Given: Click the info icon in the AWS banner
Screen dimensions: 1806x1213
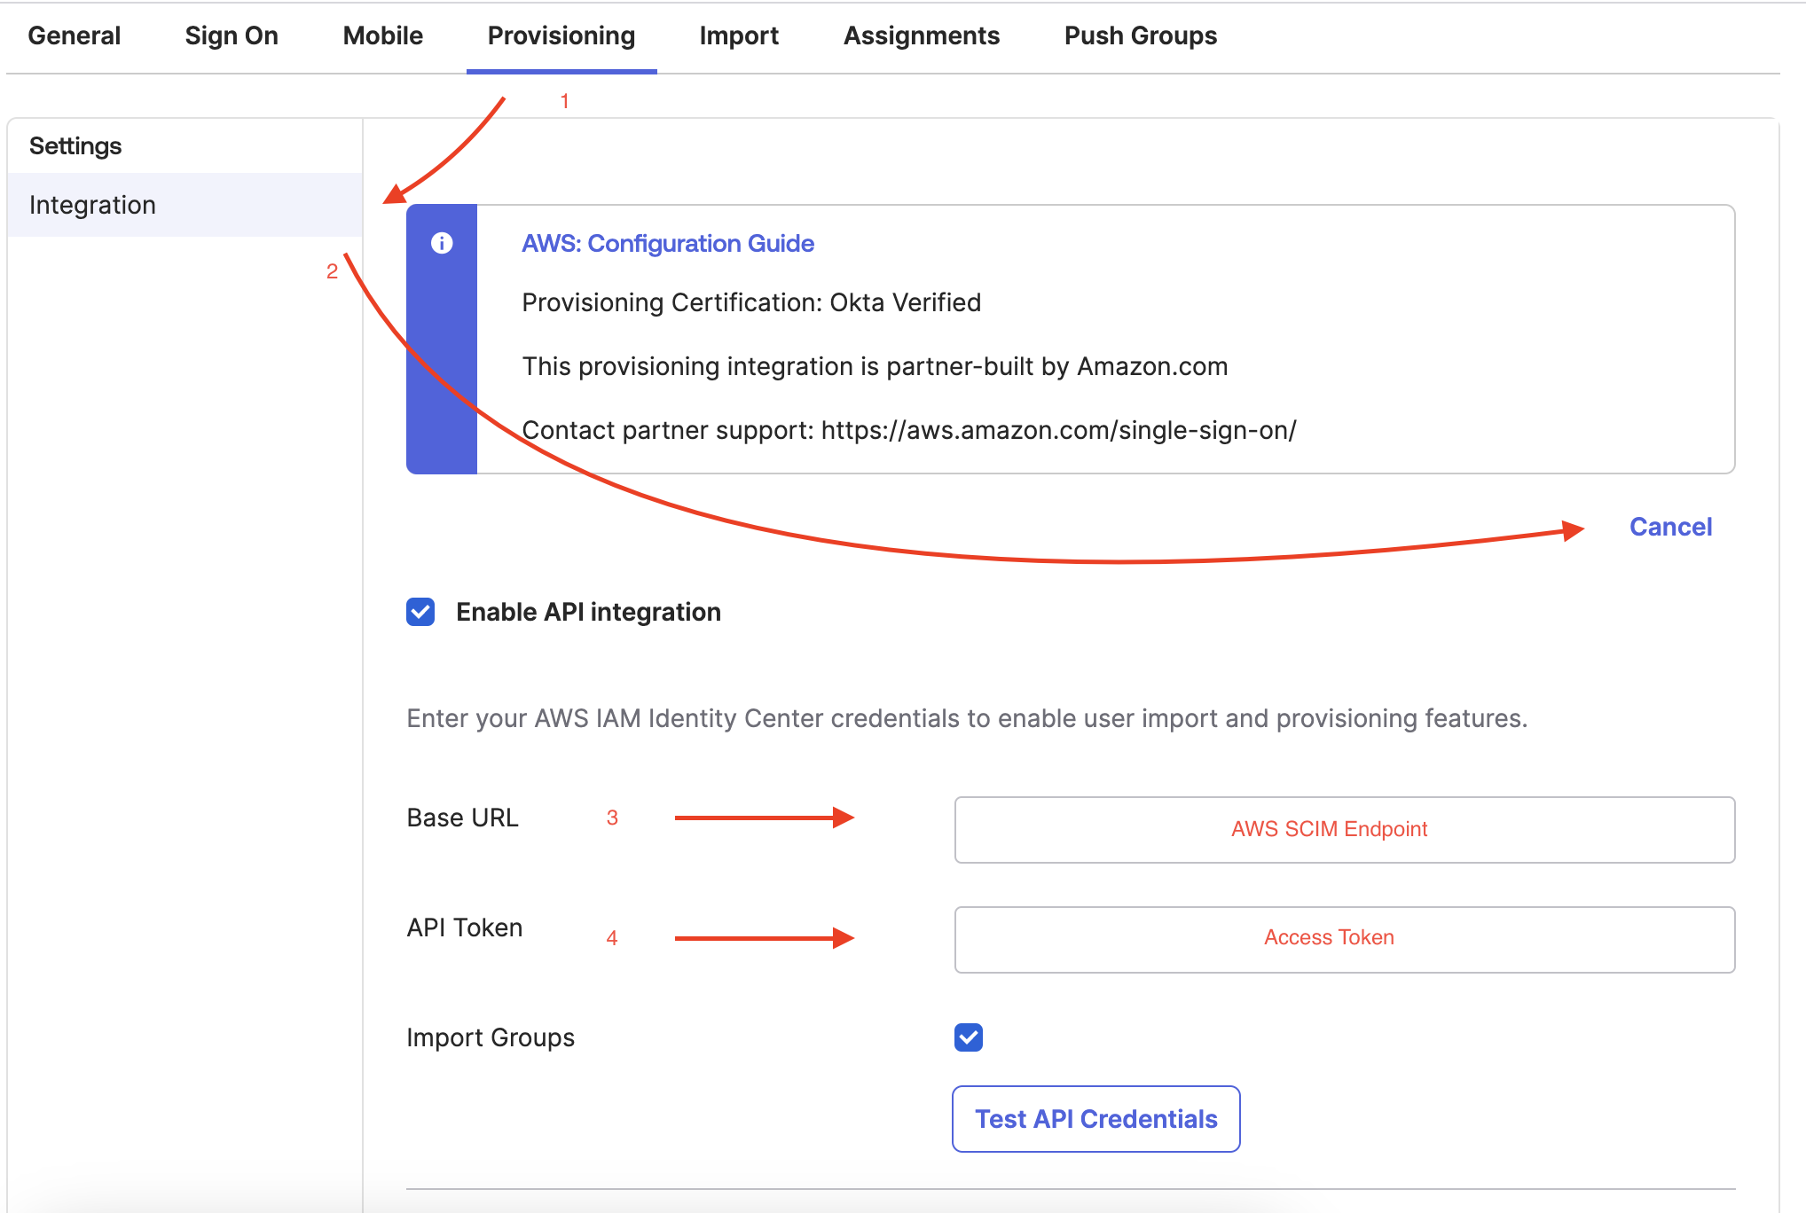Looking at the screenshot, I should click(442, 243).
